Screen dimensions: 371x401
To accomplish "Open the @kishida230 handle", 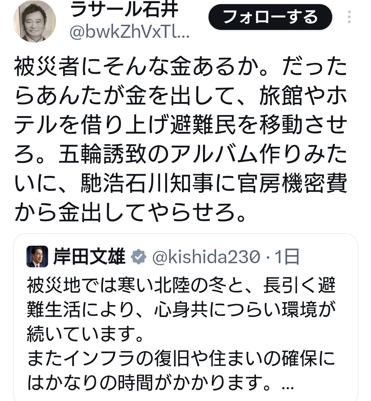I will [206, 257].
